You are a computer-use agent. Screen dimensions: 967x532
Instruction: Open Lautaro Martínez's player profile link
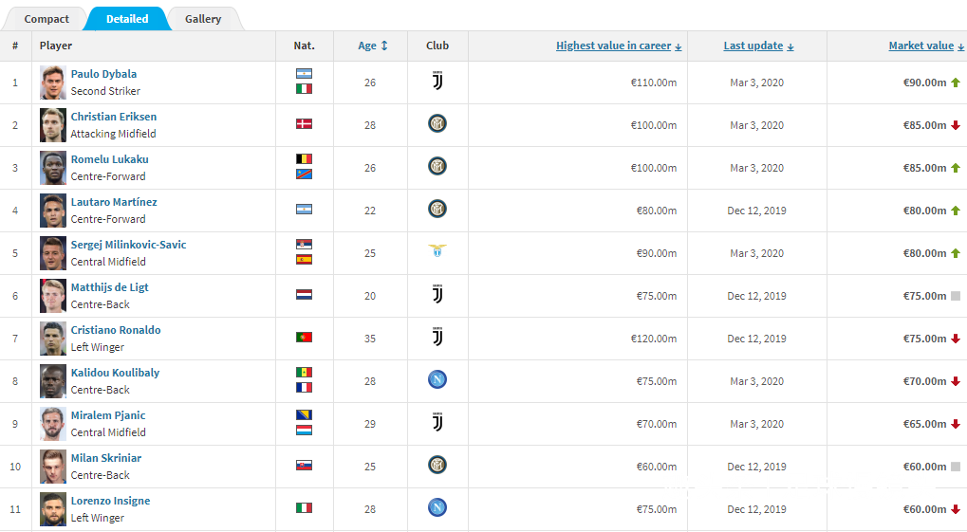click(x=114, y=202)
